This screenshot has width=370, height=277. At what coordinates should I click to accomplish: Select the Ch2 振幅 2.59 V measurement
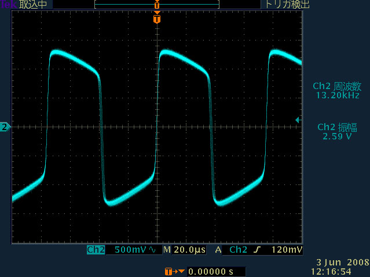(x=337, y=132)
